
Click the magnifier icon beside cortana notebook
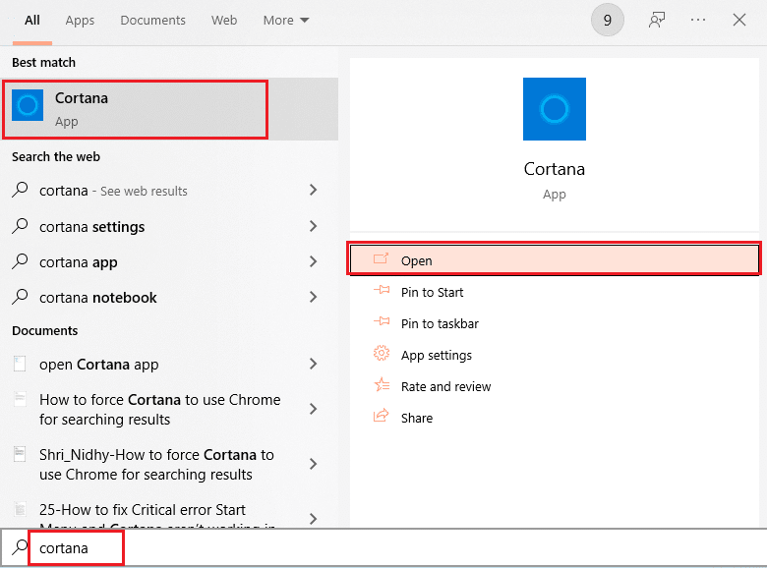pos(20,296)
